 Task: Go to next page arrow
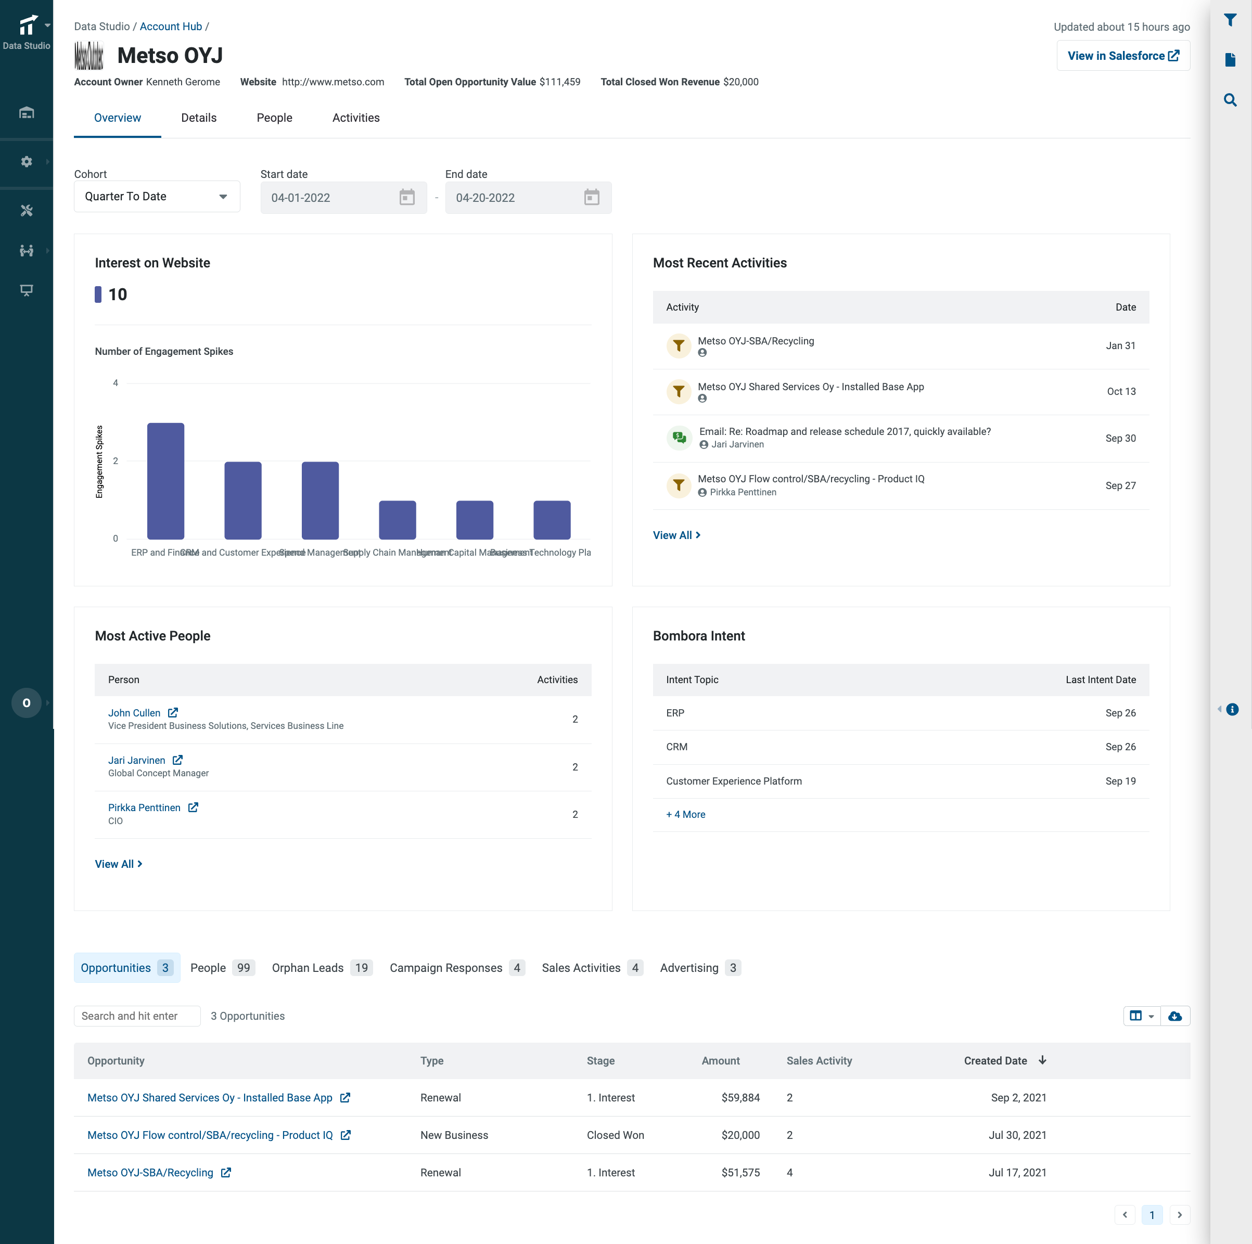[1180, 1215]
